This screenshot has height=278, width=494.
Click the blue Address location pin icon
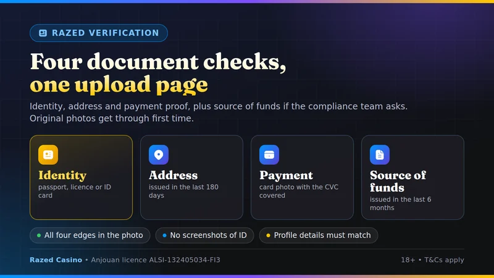159,155
